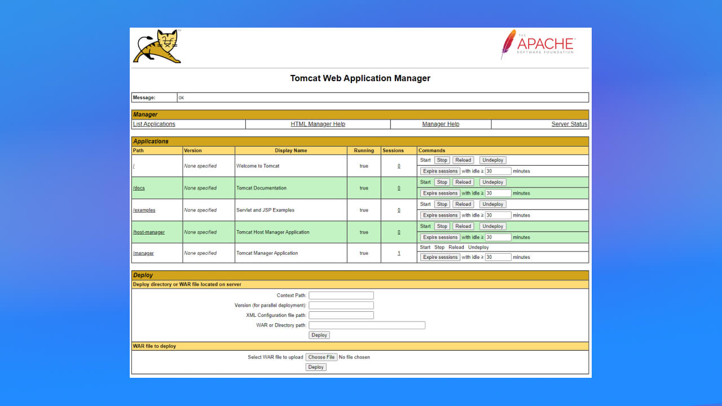Edit idle minutes for root application
Image resolution: width=722 pixels, height=406 pixels.
(498, 171)
